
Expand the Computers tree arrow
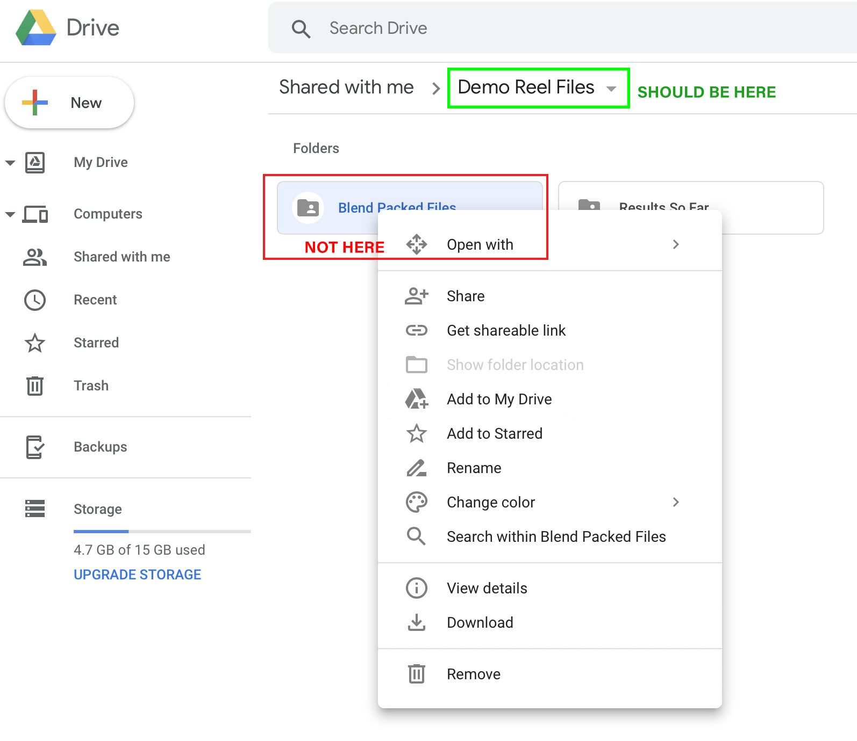coord(10,214)
